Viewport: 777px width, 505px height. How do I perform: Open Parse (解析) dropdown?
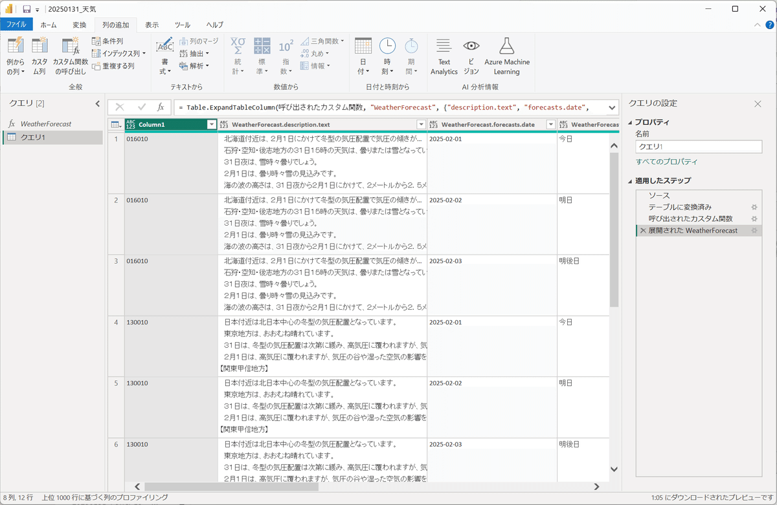click(x=194, y=66)
